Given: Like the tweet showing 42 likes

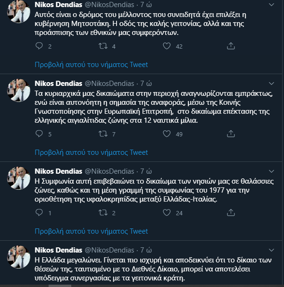Looking at the screenshot, I should (x=167, y=46).
